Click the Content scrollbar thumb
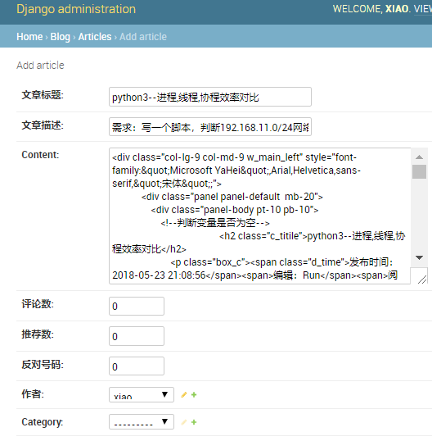Viewport: 432px width, 441px height. 419,171
